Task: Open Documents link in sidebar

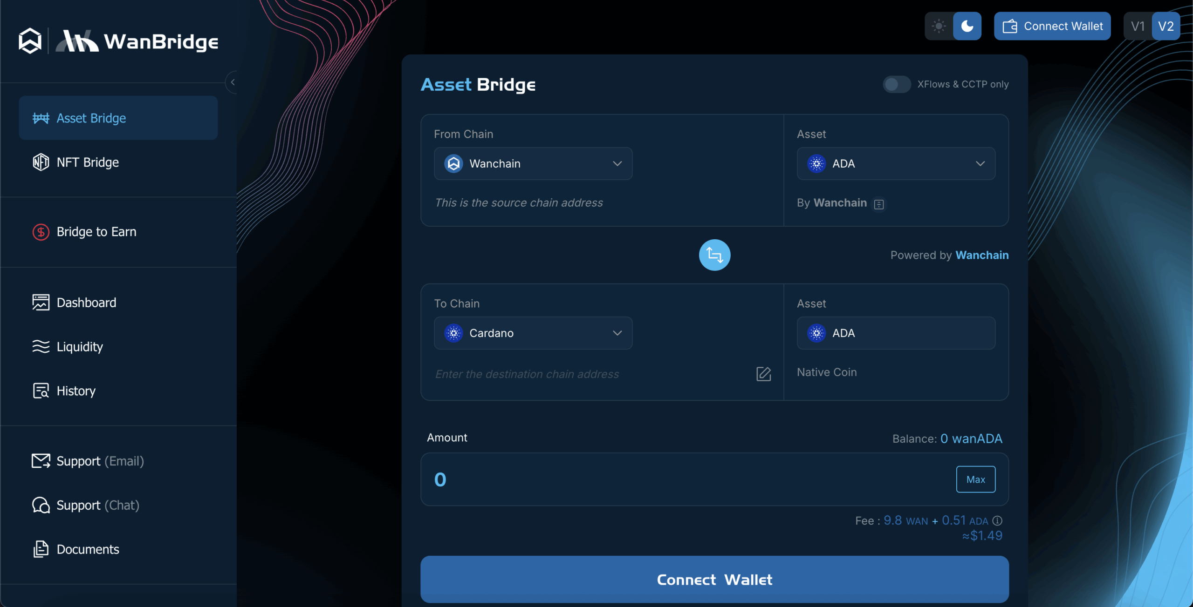Action: click(x=88, y=549)
